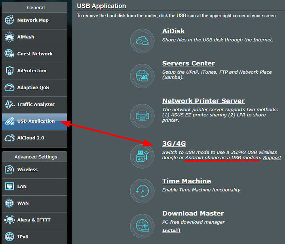Viewport: 285px width, 244px height.
Task: Open AiCloud 2.0 from the sidebar
Action: 34,139
